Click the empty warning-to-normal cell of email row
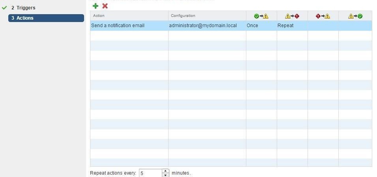Image resolution: width=377 pixels, height=177 pixels. tap(355, 26)
